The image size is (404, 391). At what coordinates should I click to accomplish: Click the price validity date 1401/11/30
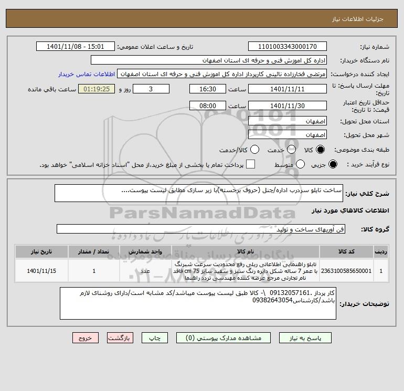click(x=288, y=105)
